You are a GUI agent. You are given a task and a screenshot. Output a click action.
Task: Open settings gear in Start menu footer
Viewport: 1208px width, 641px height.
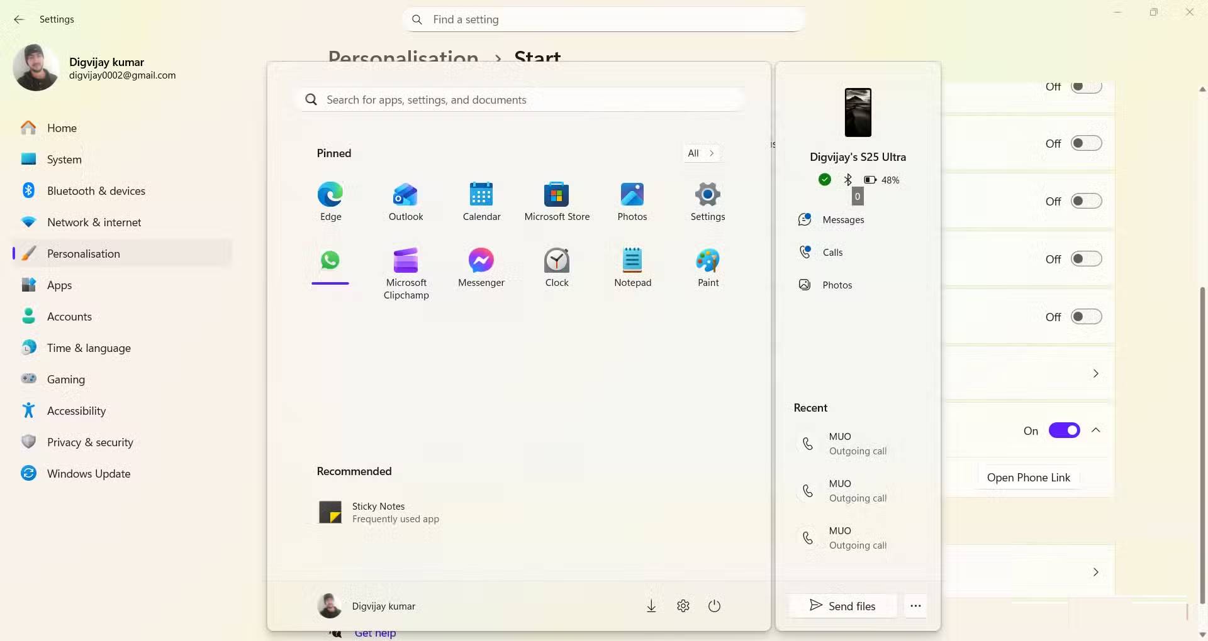coord(683,606)
